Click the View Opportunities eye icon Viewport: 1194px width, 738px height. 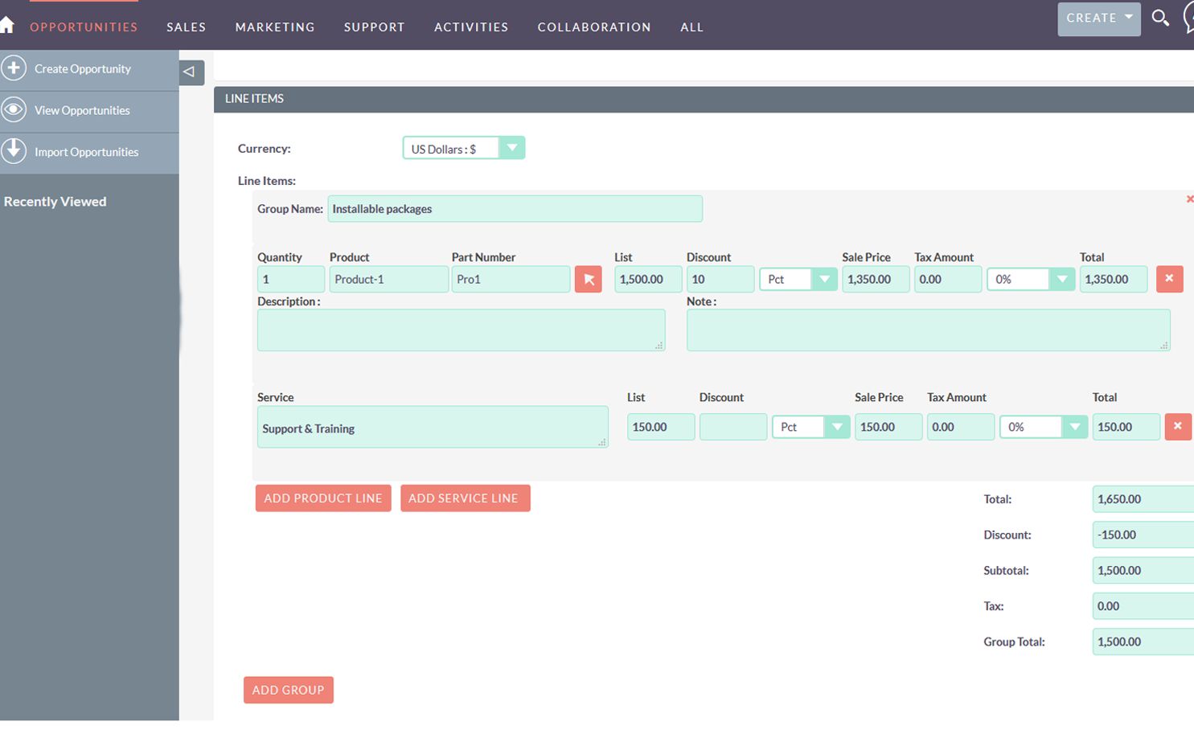click(x=14, y=110)
